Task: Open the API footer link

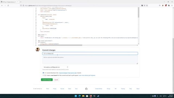Action: [x=116, y=89]
